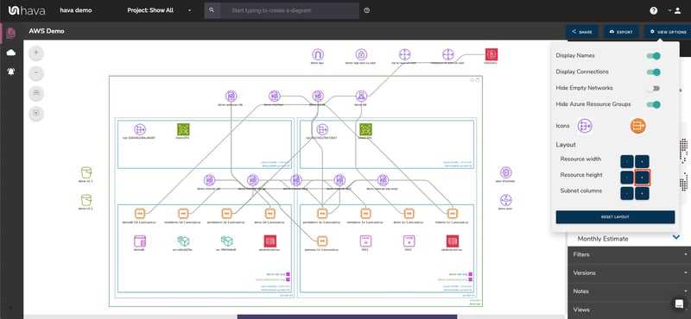Select the orange filled icon style
The height and width of the screenshot is (319, 691).
click(x=637, y=126)
